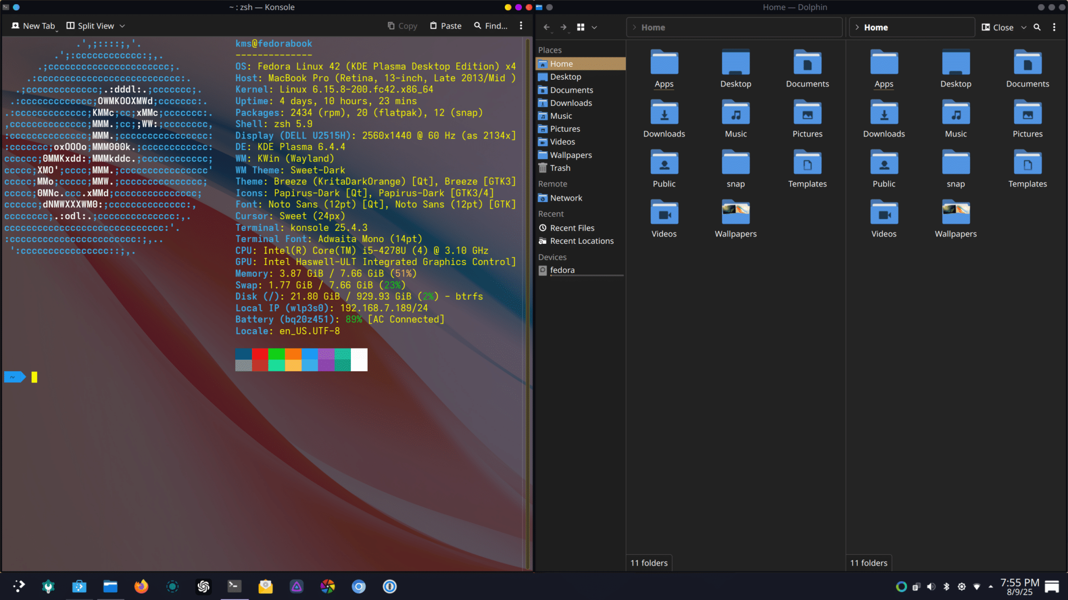The image size is (1068, 600).
Task: Open a New Tab in Konsole
Action: point(33,26)
